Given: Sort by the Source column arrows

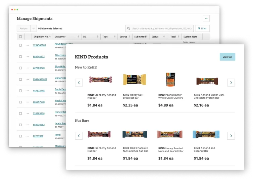Looking at the screenshot, I should (x=130, y=37).
